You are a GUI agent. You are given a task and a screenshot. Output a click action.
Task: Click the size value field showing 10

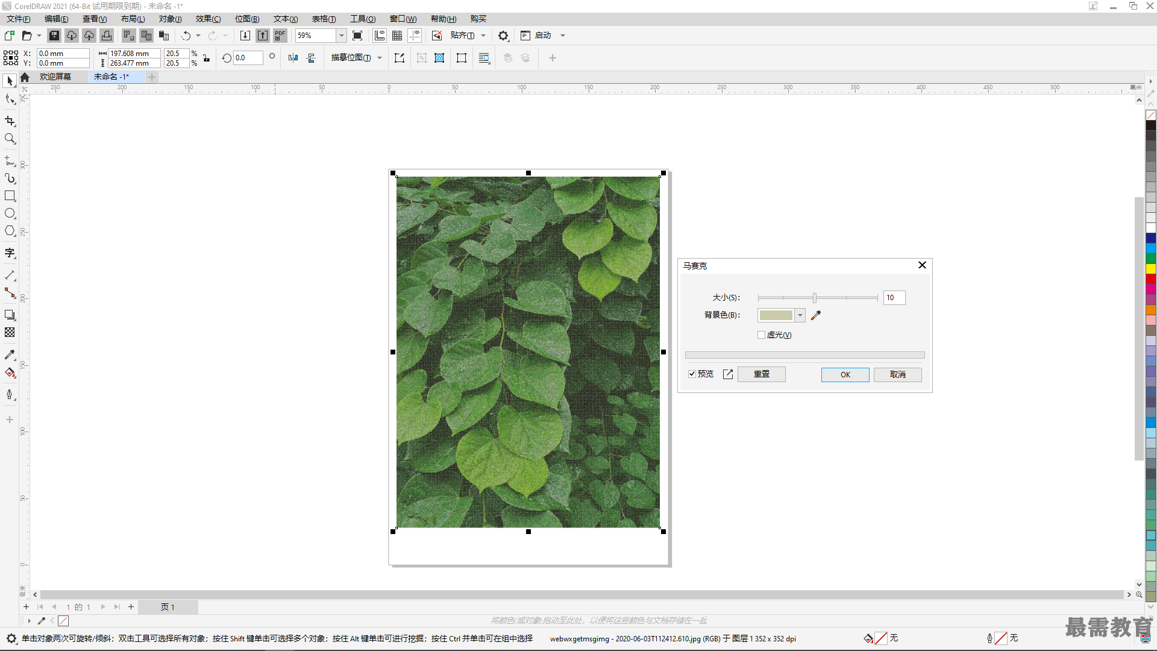pyautogui.click(x=894, y=298)
